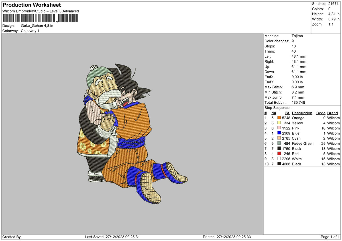Click the Faded Green description text
Image resolution: width=342 pixels, height=241 pixels.
point(303,143)
